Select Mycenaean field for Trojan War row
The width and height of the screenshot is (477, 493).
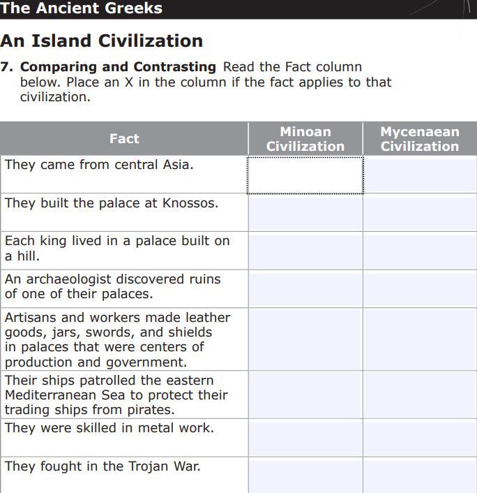click(x=420, y=476)
